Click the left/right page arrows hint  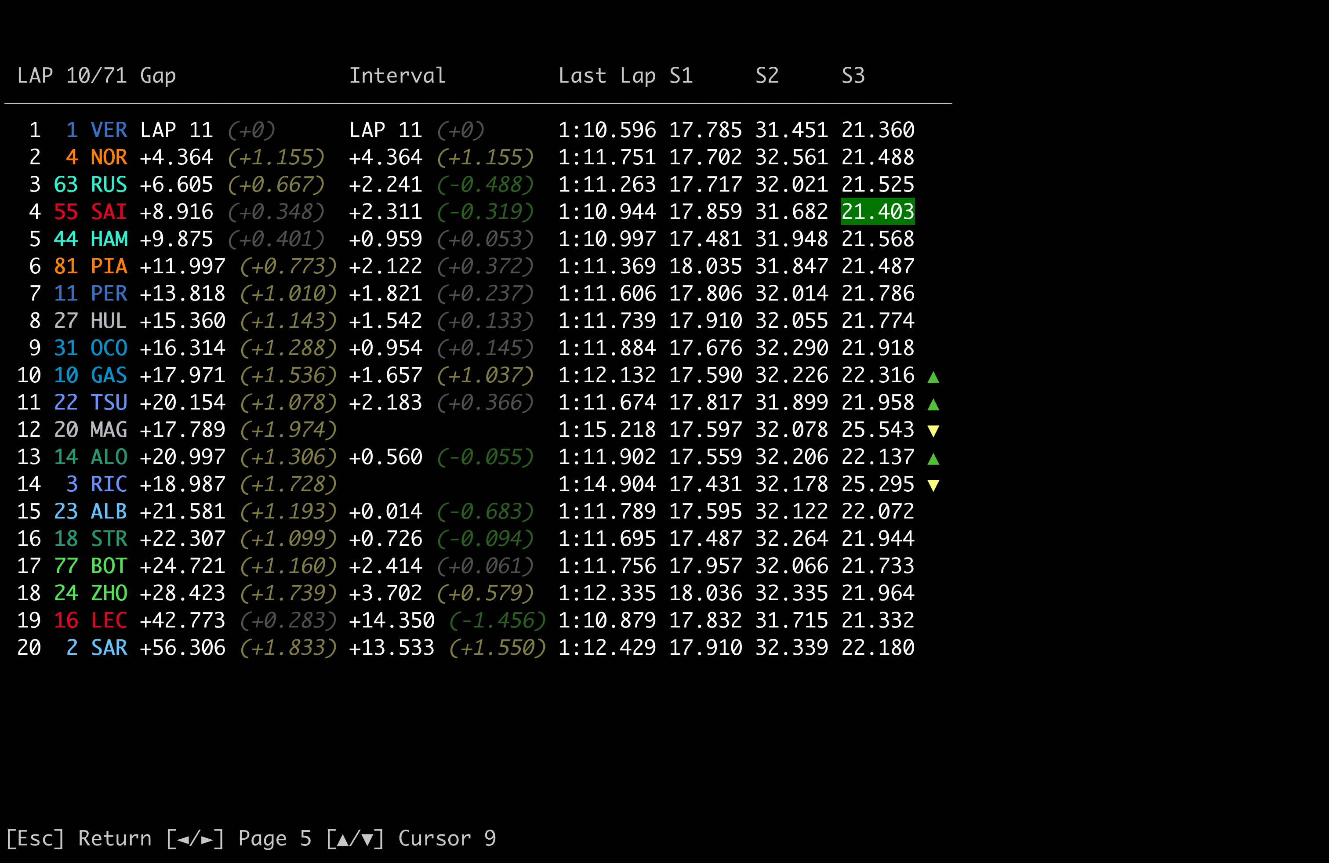coord(195,838)
